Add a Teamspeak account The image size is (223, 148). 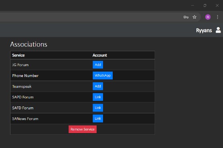(x=98, y=86)
